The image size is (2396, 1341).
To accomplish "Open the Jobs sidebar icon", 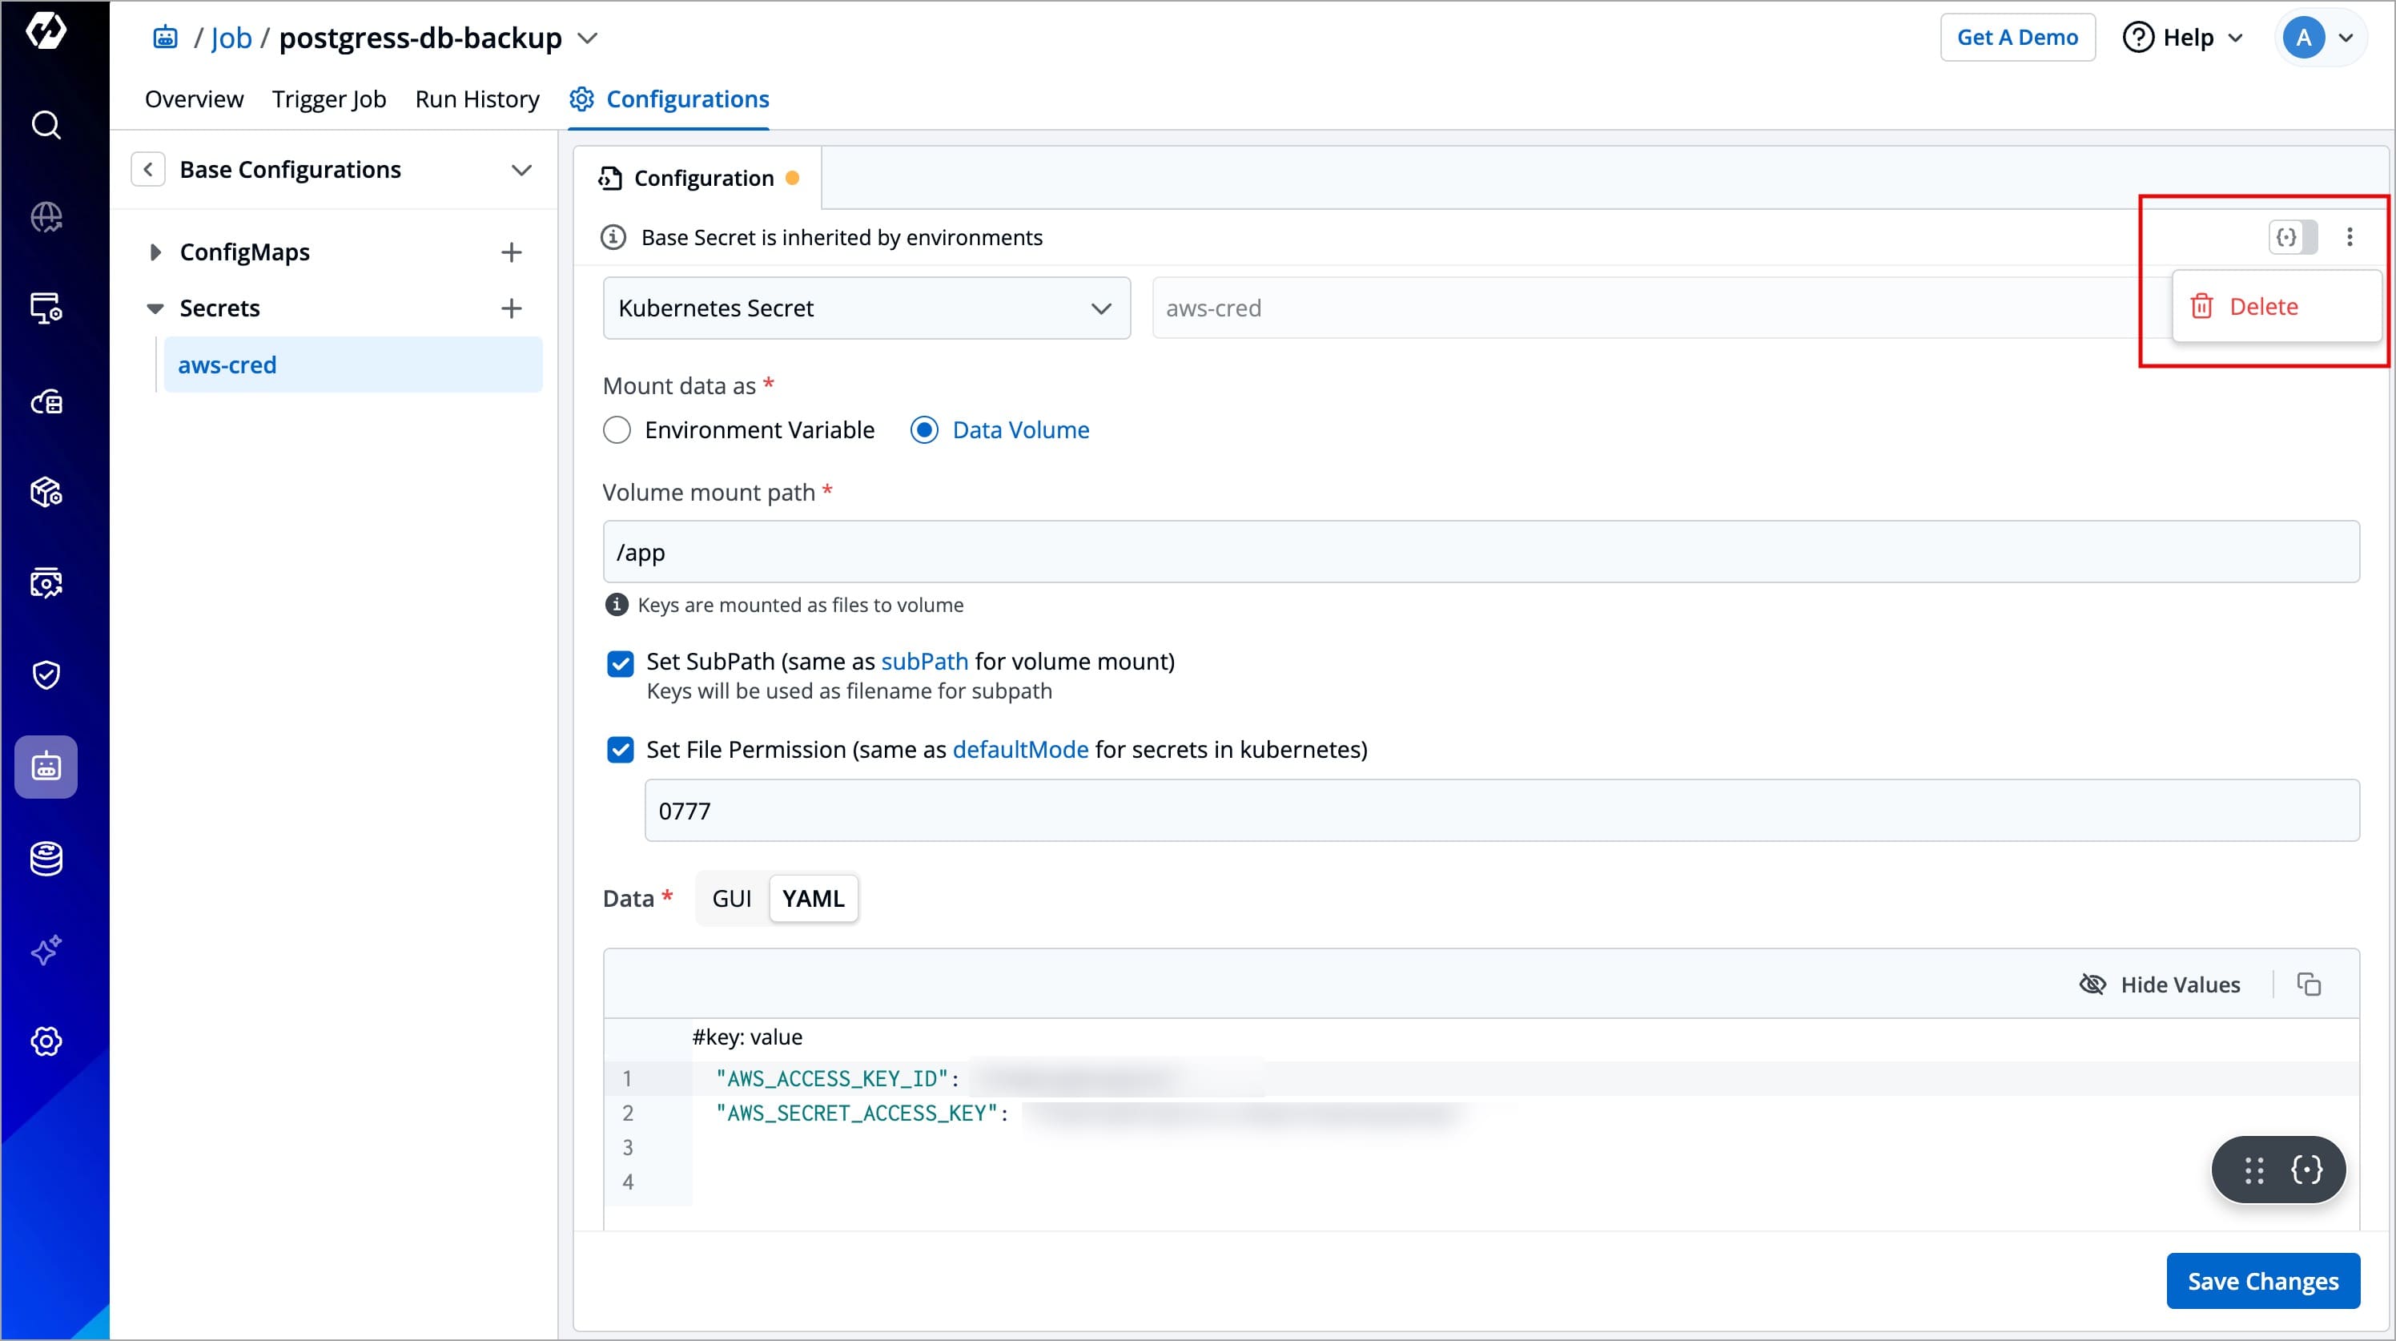I will pyautogui.click(x=46, y=767).
